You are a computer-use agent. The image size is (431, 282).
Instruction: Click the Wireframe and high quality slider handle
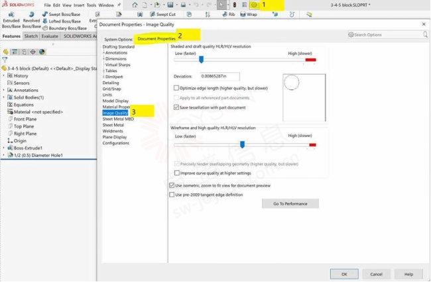tap(242, 144)
